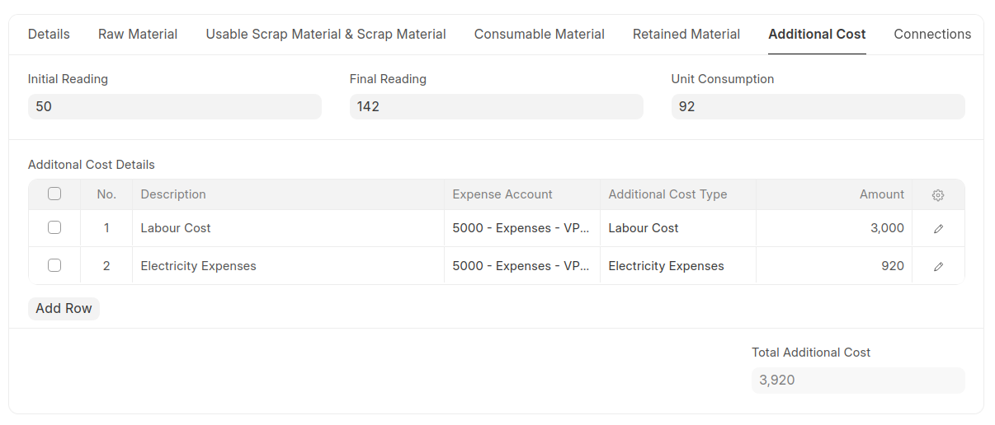Select the Amount cell showing 3,000
995x425 pixels.
[x=834, y=228]
